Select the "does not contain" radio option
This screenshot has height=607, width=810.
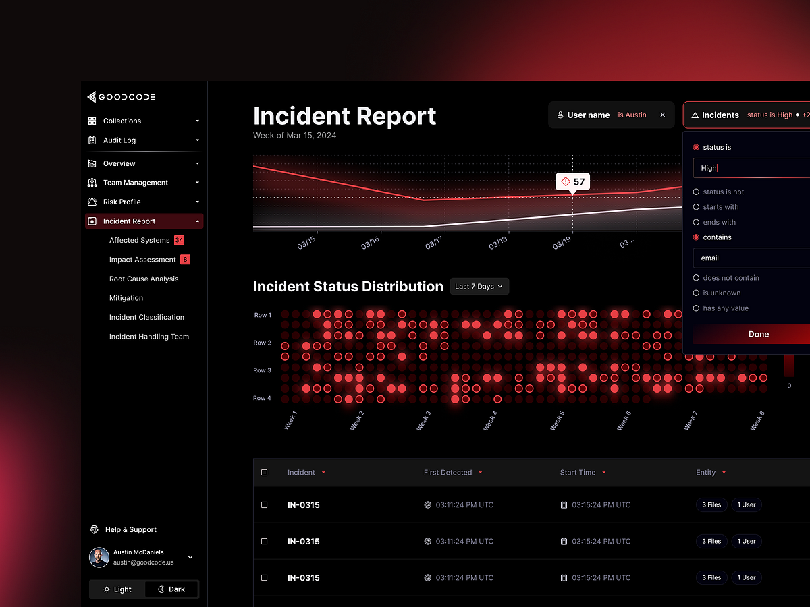click(x=696, y=278)
